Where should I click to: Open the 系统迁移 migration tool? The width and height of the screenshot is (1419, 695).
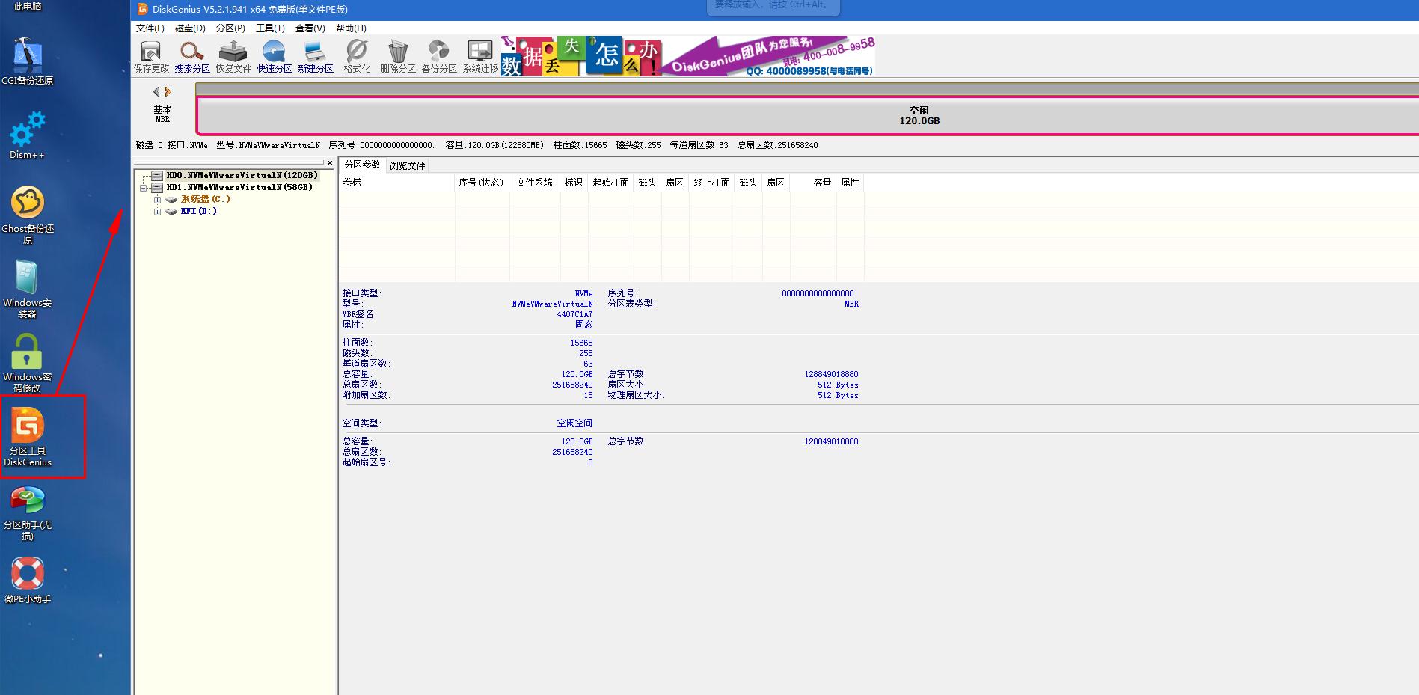tap(480, 57)
